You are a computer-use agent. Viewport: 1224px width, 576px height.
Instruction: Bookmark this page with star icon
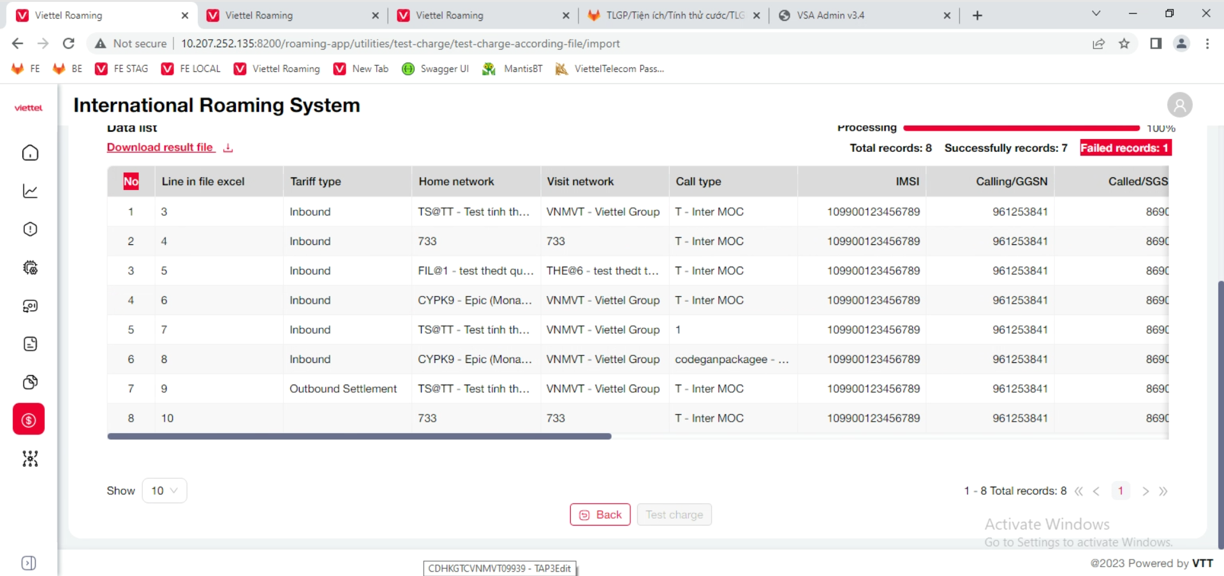pyautogui.click(x=1124, y=43)
